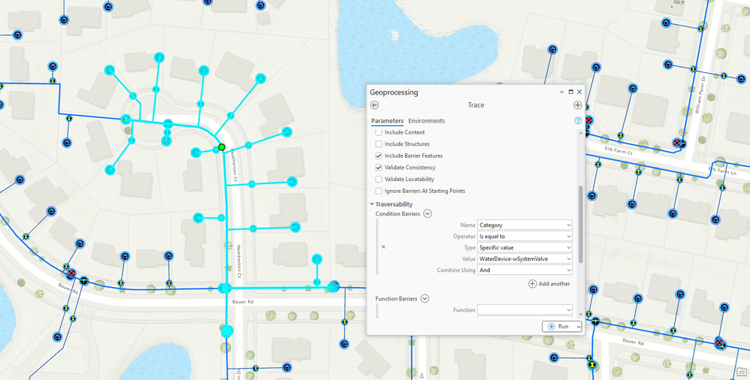Image resolution: width=750 pixels, height=380 pixels.
Task: Open the Geoprocessing pane options arrow
Action: click(x=562, y=92)
